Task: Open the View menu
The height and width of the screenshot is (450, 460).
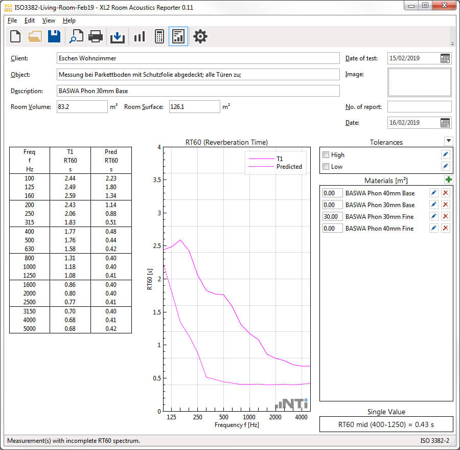Action: point(49,20)
